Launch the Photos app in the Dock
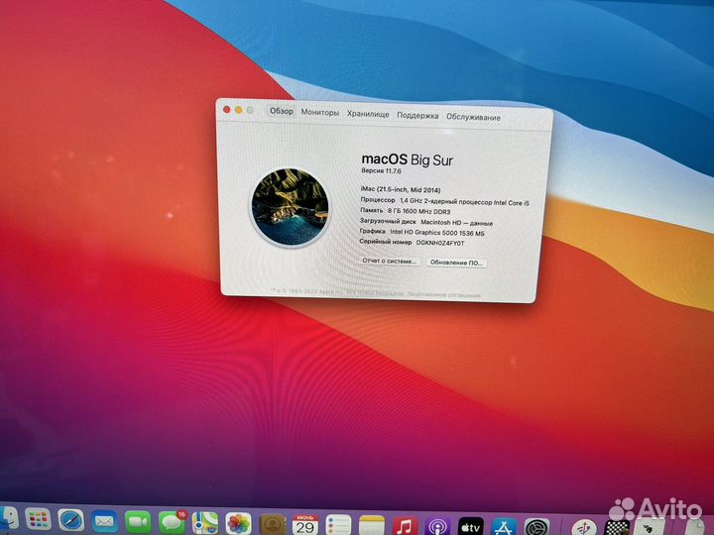This screenshot has width=714, height=535. click(x=238, y=524)
